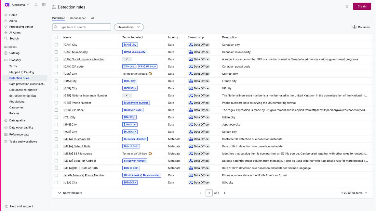Toggle the select-all header checkbox
The height and width of the screenshot is (211, 376).
coord(56,37)
